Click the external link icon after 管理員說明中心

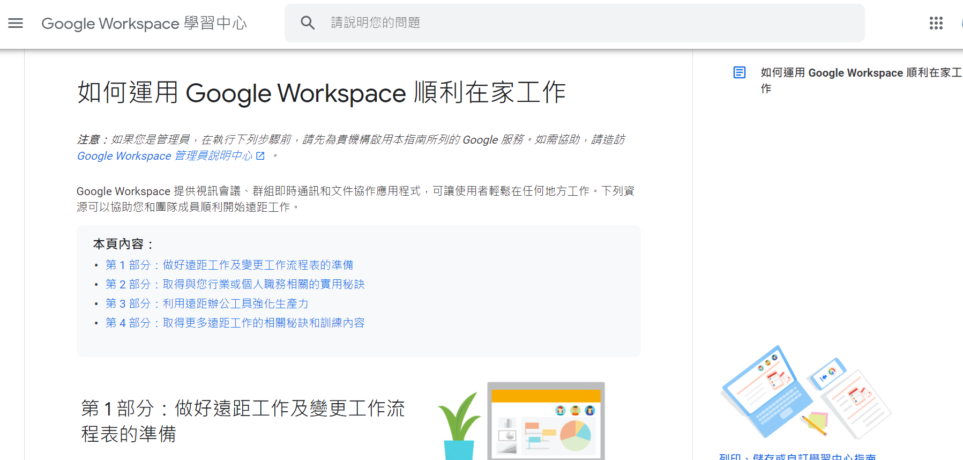pos(260,155)
